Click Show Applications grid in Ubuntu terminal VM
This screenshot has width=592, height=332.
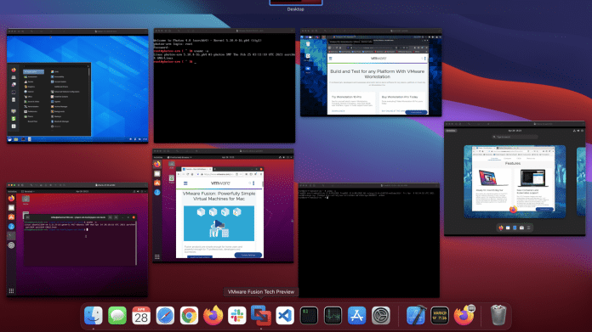pos(11,291)
